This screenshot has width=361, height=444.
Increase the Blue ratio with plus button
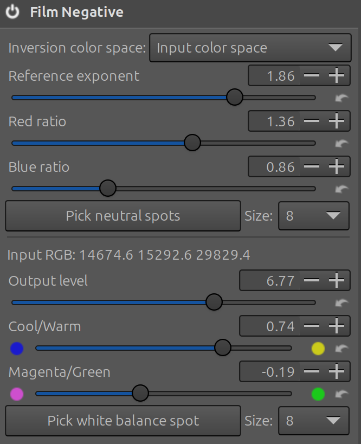click(337, 167)
